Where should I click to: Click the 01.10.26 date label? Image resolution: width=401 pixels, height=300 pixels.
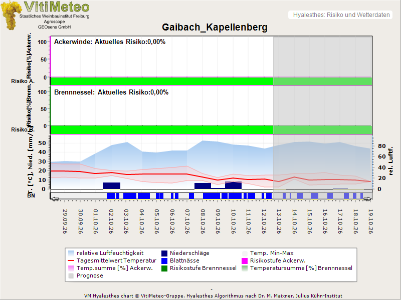pos(96,221)
